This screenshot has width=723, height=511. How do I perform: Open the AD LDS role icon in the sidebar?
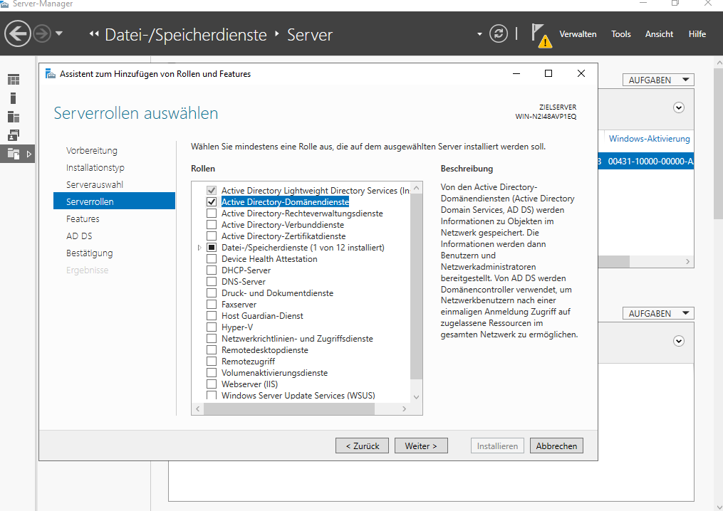click(14, 135)
